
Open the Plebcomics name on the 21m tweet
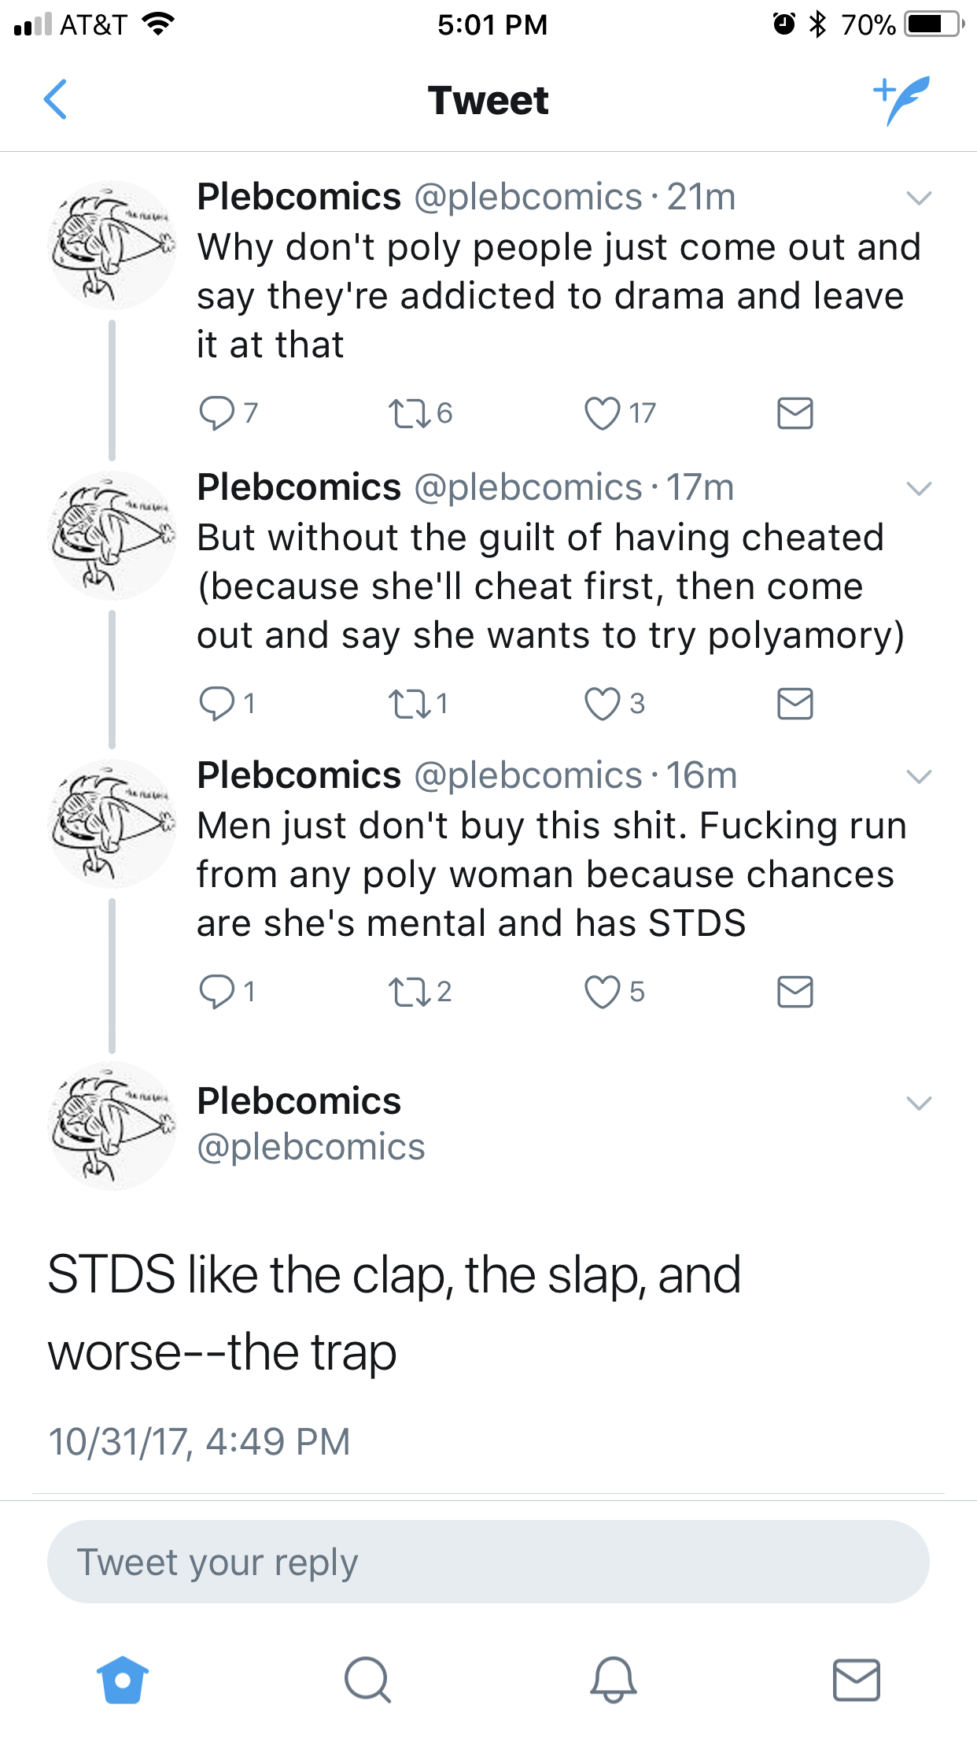tap(299, 197)
